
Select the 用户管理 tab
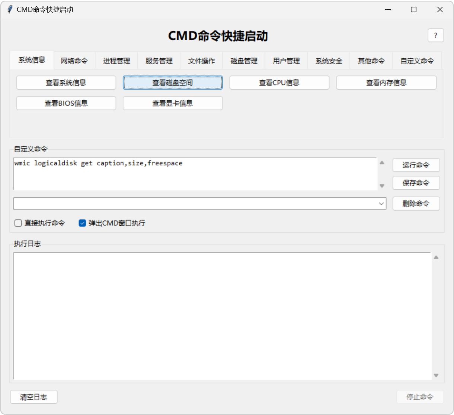coord(287,61)
